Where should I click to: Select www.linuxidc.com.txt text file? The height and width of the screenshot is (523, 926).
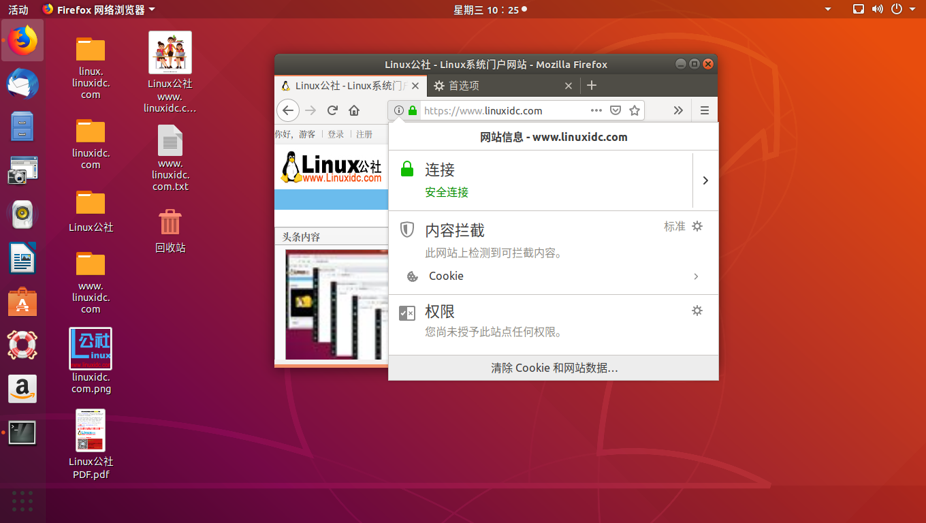point(170,158)
